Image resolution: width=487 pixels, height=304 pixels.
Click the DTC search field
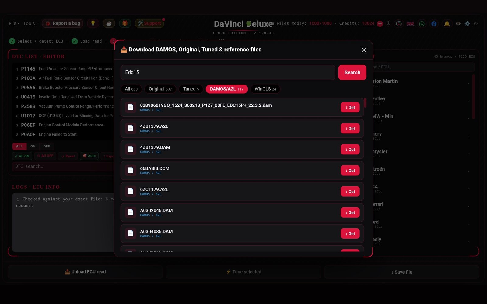(x=63, y=166)
